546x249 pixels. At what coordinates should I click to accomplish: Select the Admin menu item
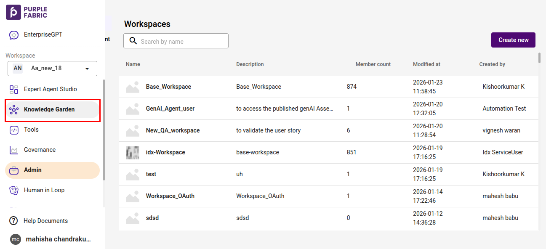coord(52,170)
